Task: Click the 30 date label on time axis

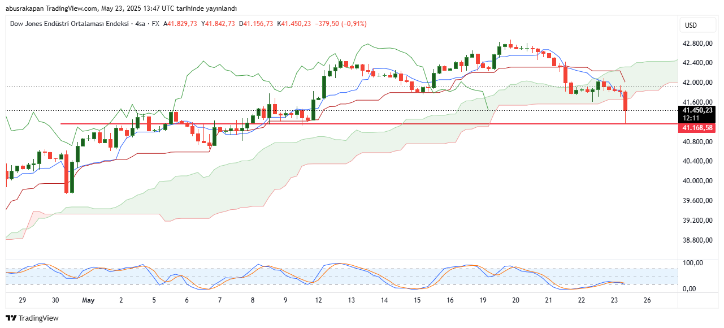Action: click(55, 300)
